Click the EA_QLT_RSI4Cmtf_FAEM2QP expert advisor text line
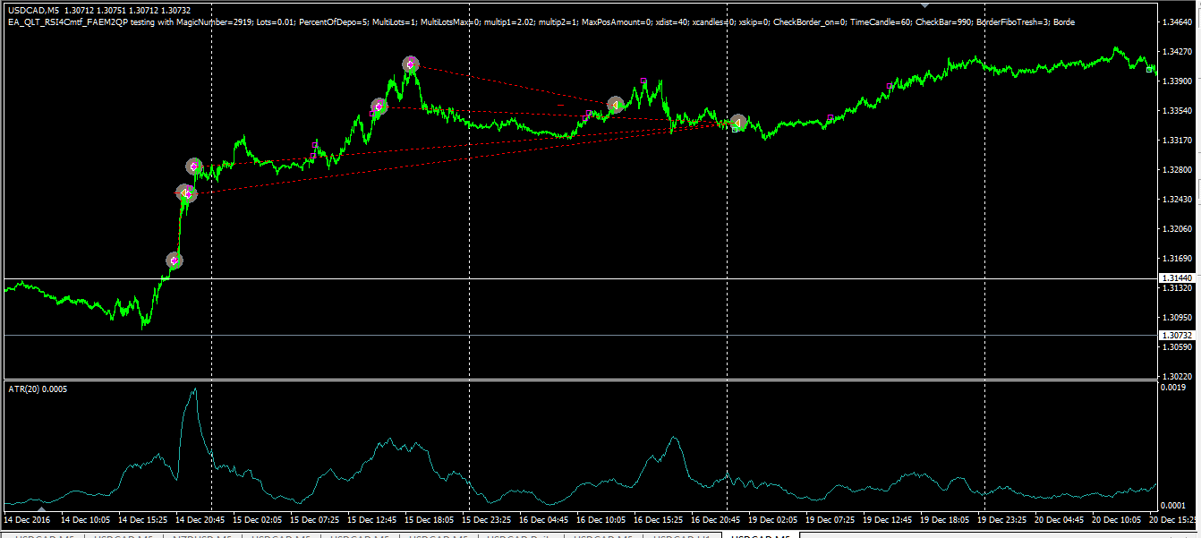This screenshot has height=538, width=1201. [x=541, y=21]
